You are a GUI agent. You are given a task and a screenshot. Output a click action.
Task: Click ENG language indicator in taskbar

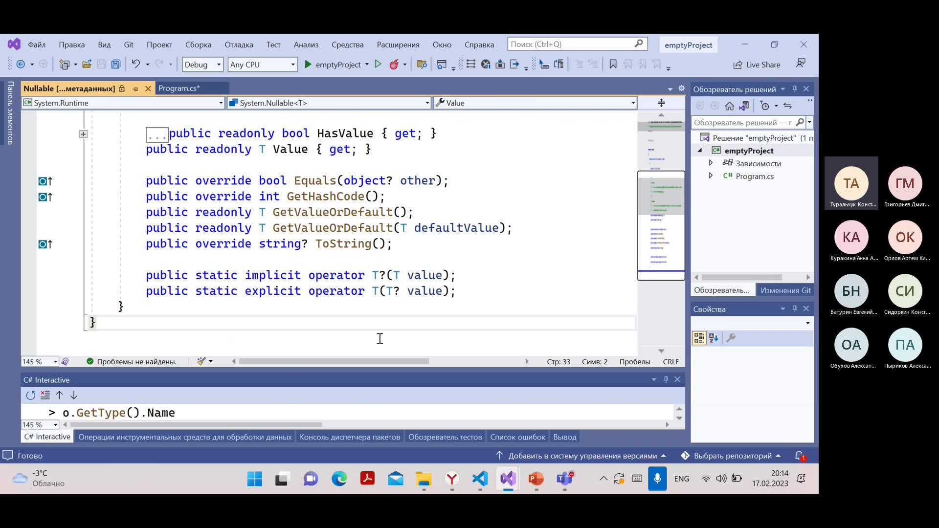[x=681, y=479]
